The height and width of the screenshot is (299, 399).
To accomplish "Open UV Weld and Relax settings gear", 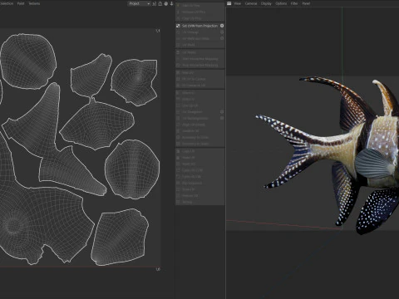I will 222,38.
